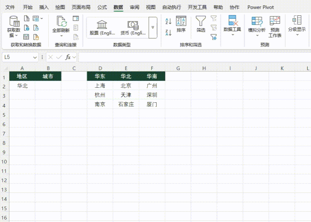Image resolution: width=311 pixels, height=222 pixels.
Task: Switch to the 公式 (Formulas) tab
Action: coord(102,7)
